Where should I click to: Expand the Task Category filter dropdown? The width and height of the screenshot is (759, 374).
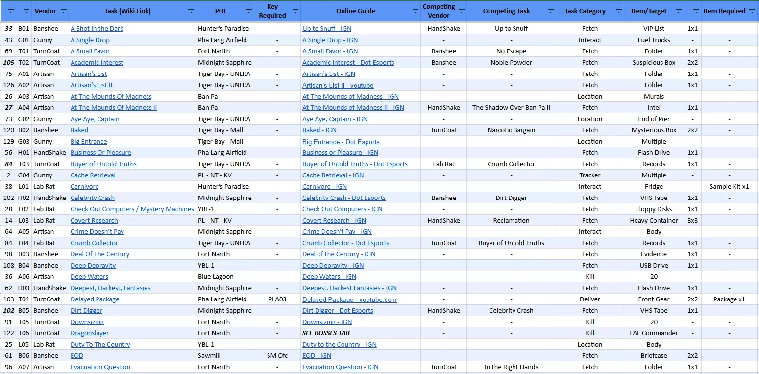click(618, 11)
